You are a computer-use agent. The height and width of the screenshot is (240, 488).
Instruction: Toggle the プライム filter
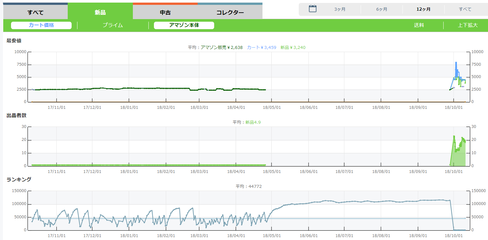pos(112,25)
